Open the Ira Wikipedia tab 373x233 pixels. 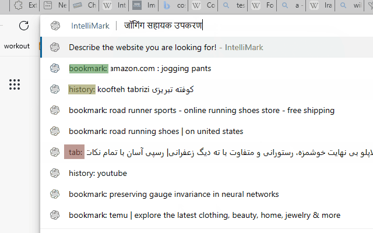[322, 5]
